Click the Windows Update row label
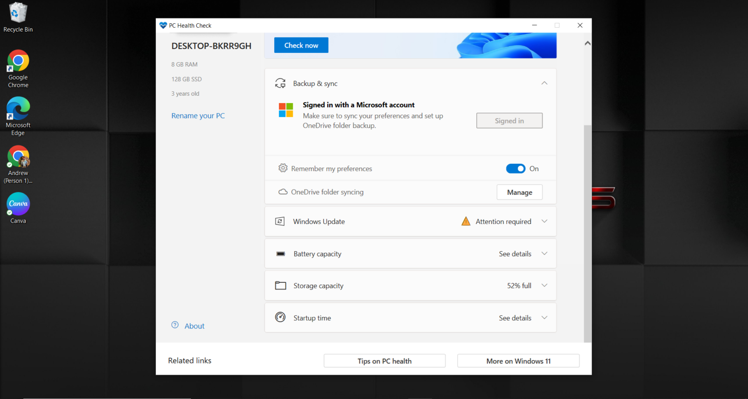 pos(319,222)
